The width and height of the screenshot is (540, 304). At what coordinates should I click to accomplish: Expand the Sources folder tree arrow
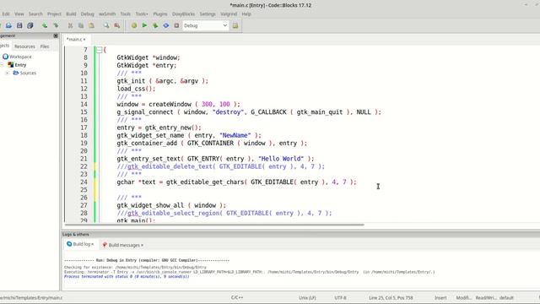[7, 73]
